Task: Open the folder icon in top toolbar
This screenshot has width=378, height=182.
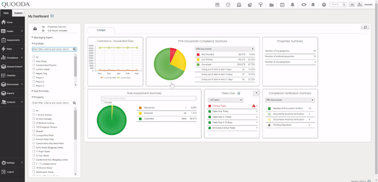Action: pos(271,5)
